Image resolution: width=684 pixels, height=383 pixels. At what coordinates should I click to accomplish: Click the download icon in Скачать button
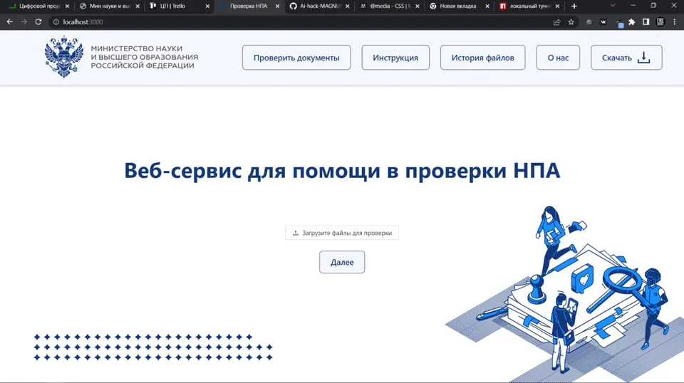tap(644, 58)
